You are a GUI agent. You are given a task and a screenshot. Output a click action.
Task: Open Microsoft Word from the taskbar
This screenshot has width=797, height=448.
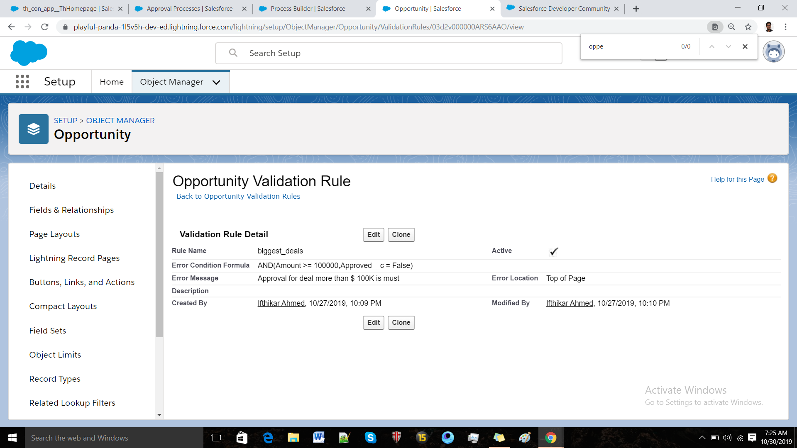(318, 437)
